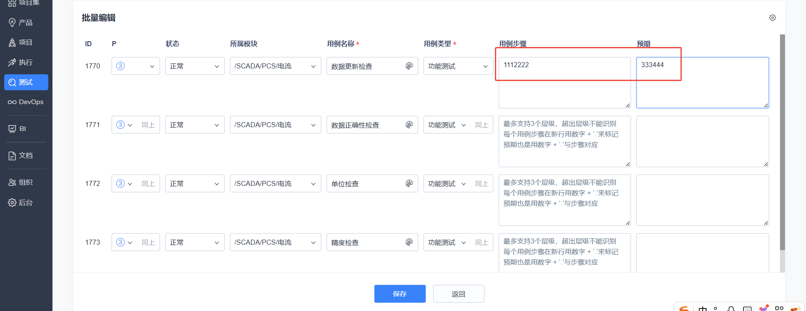806x311 pixels.
Task: Toggle 同上 for case type in row 1773
Action: pos(482,243)
